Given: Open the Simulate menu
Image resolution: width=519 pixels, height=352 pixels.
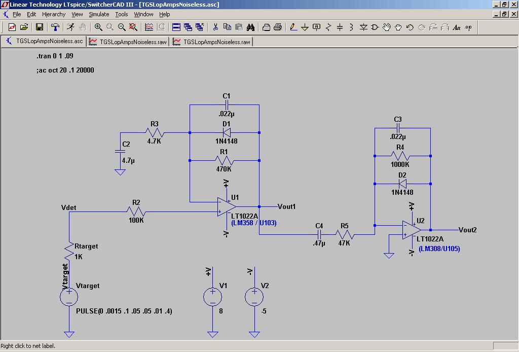Looking at the screenshot, I should (x=99, y=14).
